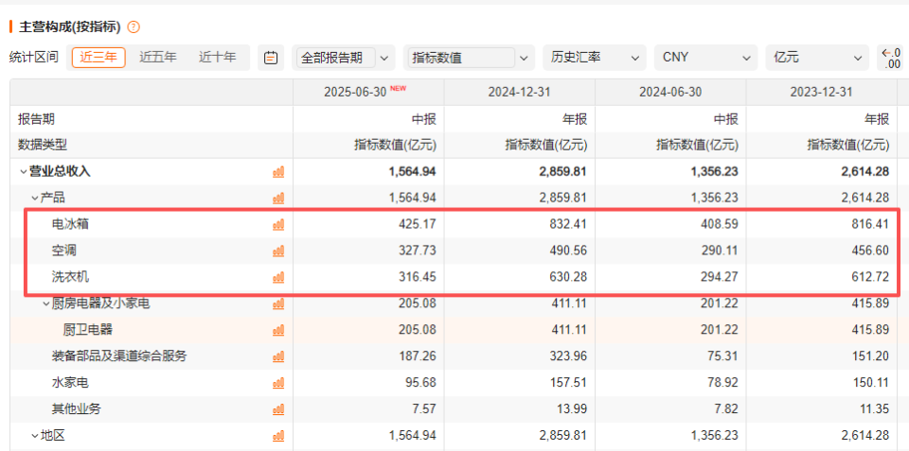Collapse the 产品 tree row

(x=34, y=199)
